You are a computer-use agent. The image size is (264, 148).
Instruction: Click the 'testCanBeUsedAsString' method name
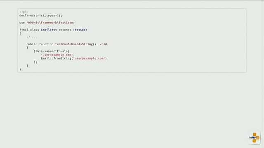tap(74, 44)
